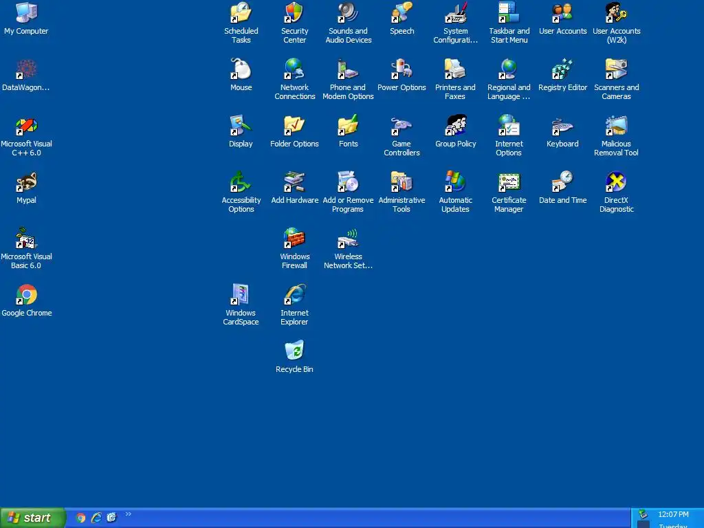Screen dimensions: 704x528
Task: Launch Internet Explorer from Quick Launch
Action: (x=96, y=518)
